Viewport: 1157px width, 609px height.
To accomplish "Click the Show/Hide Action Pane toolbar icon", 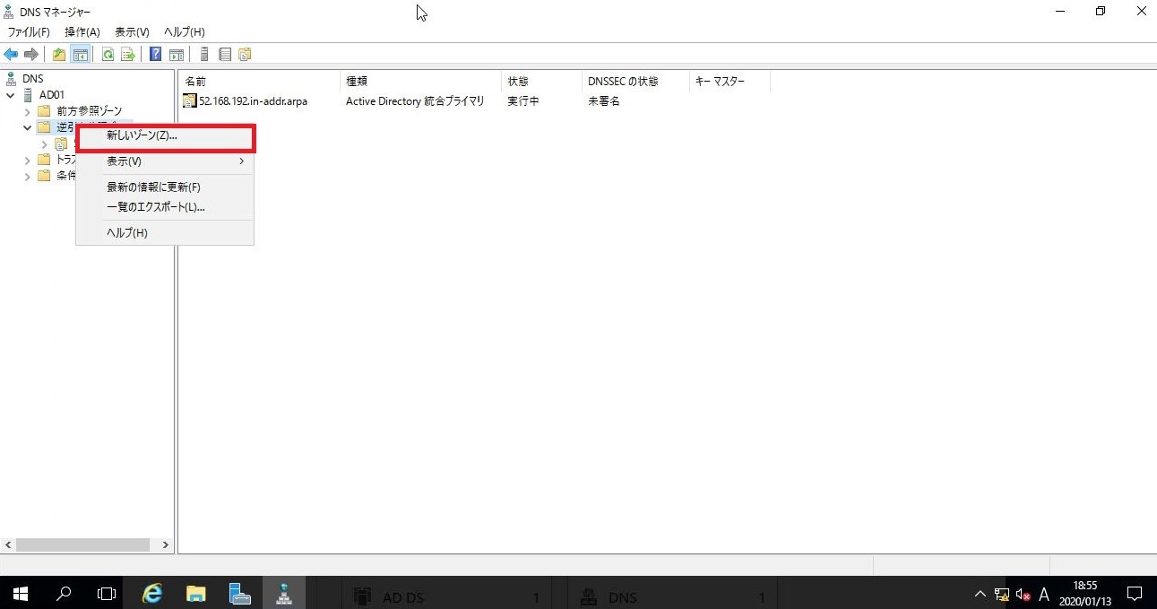I will (x=177, y=55).
